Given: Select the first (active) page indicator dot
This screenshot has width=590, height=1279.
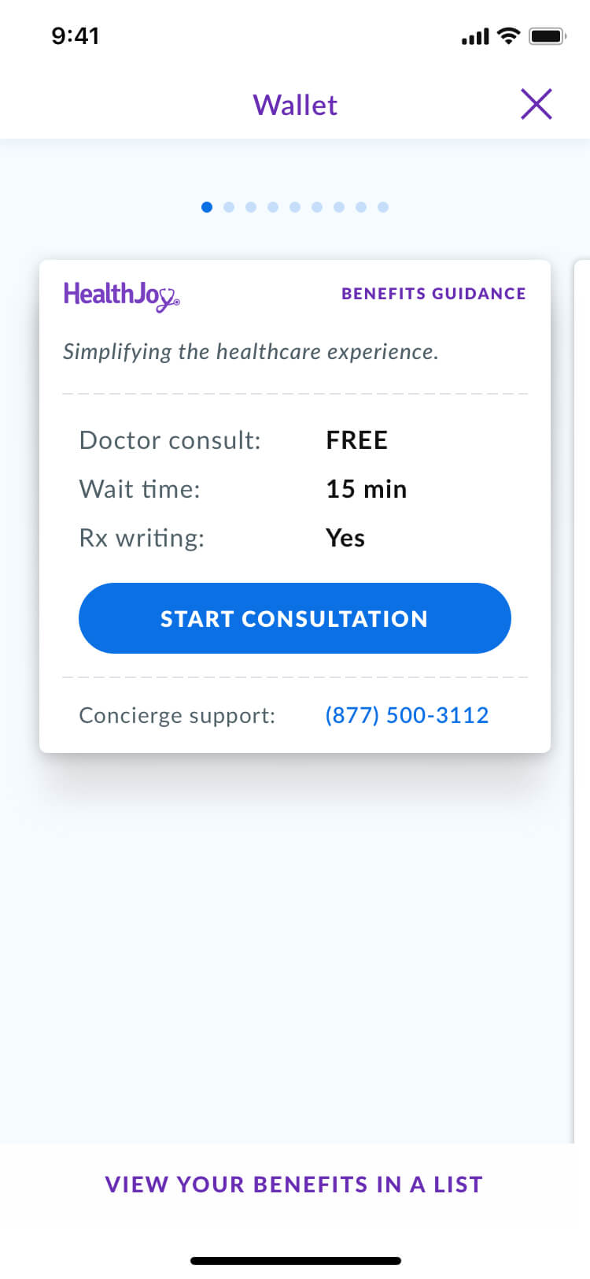Looking at the screenshot, I should pos(207,207).
